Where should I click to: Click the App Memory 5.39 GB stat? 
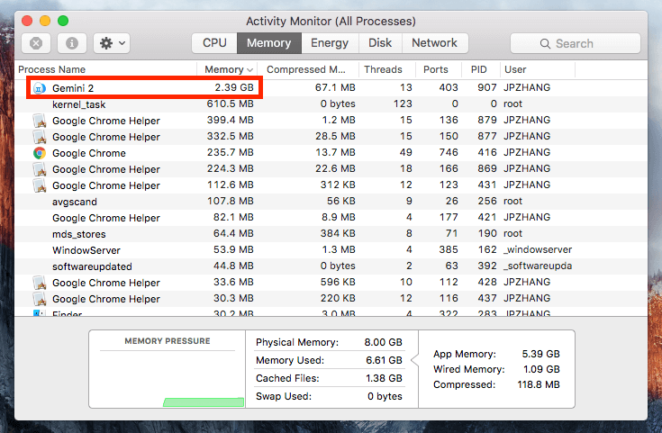point(496,354)
